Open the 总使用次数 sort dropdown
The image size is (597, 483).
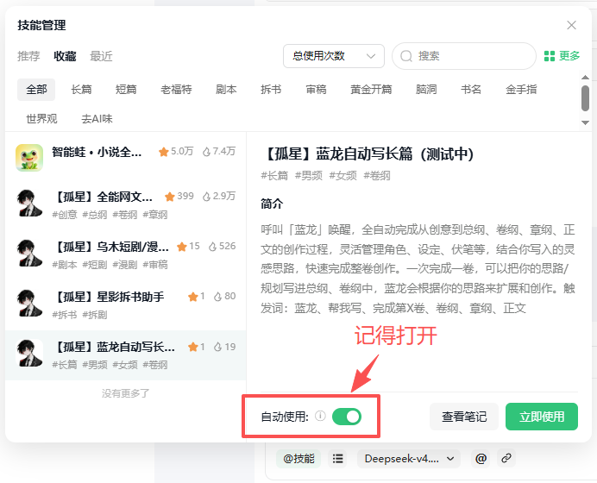[x=334, y=56]
